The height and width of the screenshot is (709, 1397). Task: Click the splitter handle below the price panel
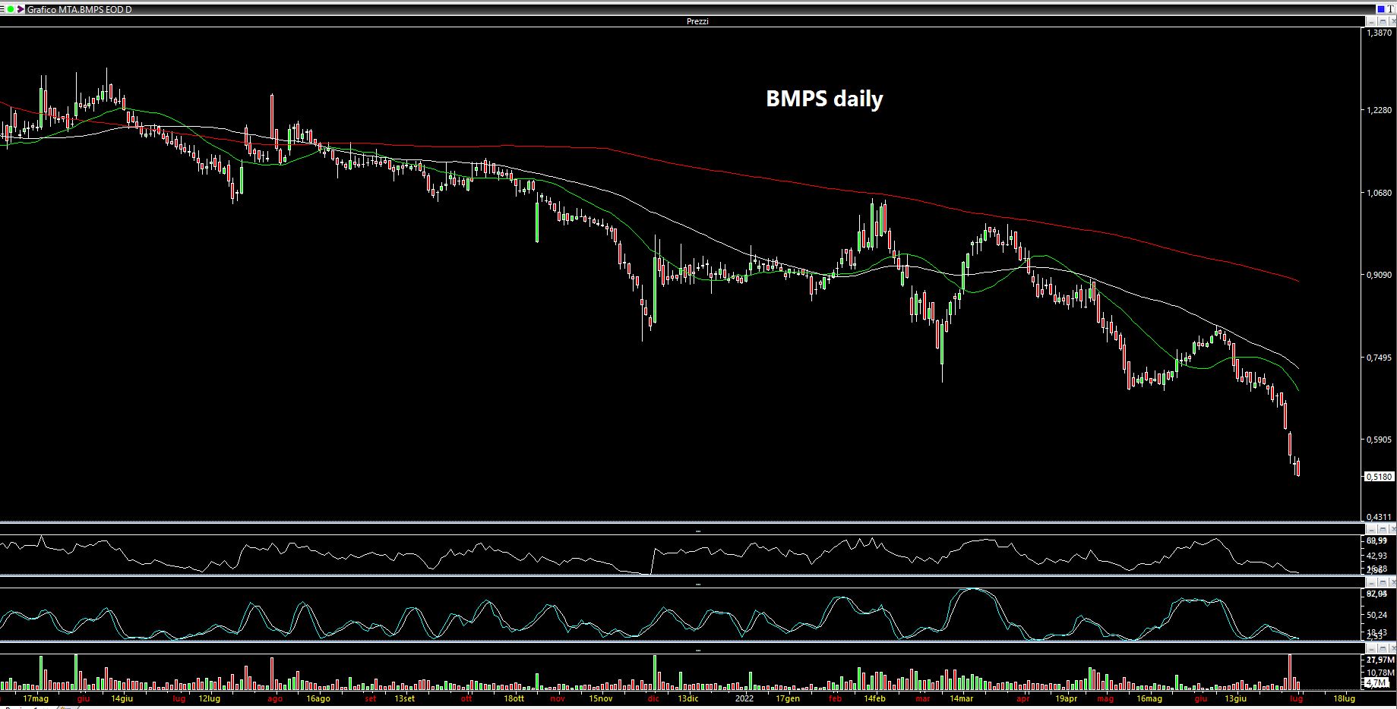[x=698, y=531]
